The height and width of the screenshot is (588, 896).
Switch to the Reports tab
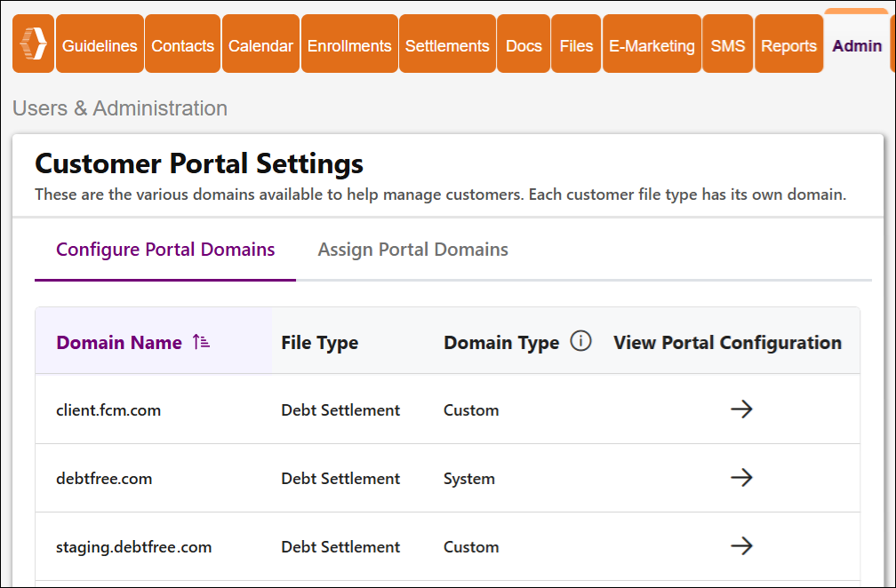(788, 45)
